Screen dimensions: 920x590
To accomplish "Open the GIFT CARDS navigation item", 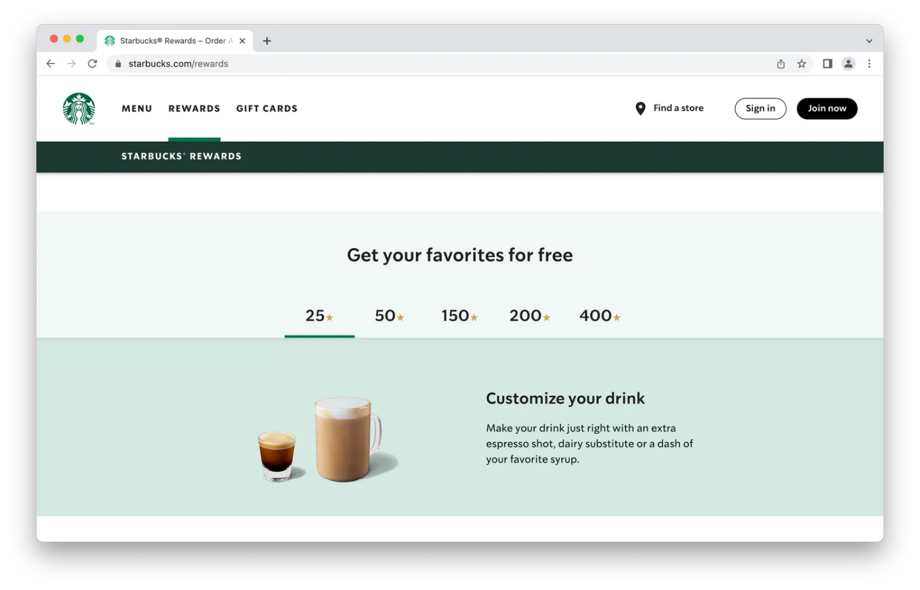I will (267, 108).
